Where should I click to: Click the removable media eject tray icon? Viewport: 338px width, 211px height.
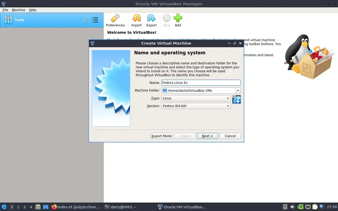point(285,207)
